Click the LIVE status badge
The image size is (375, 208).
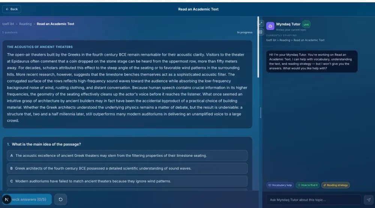coord(306,24)
